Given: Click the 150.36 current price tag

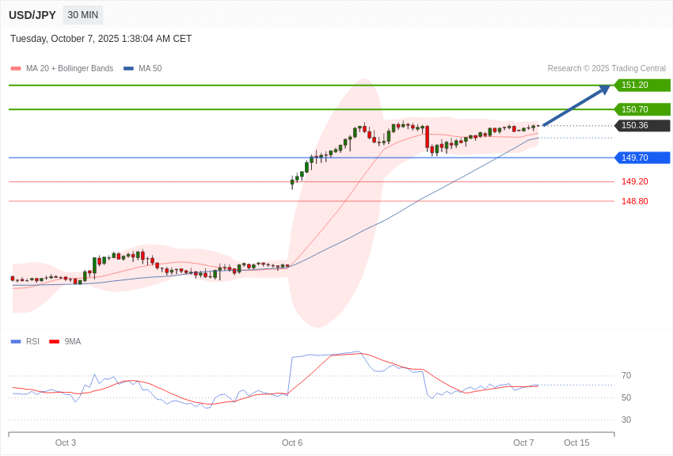Looking at the screenshot, I should point(642,126).
